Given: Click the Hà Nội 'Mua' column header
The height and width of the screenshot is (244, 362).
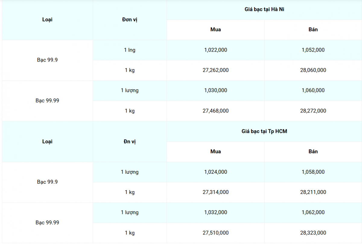Looking at the screenshot, I should pos(215,30).
